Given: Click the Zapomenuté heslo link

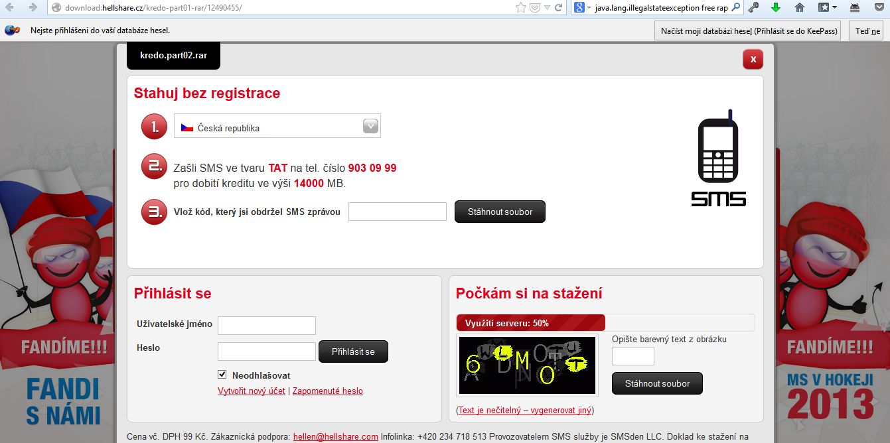Looking at the screenshot, I should click(x=328, y=391).
